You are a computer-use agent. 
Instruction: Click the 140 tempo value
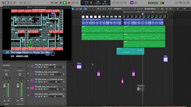pyautogui.click(x=98, y=2)
